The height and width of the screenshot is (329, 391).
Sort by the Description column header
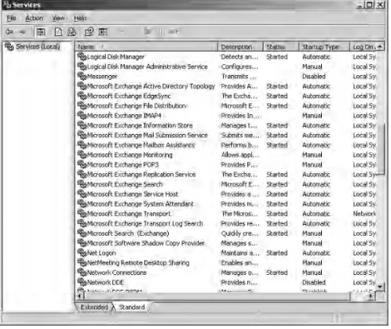pyautogui.click(x=240, y=47)
